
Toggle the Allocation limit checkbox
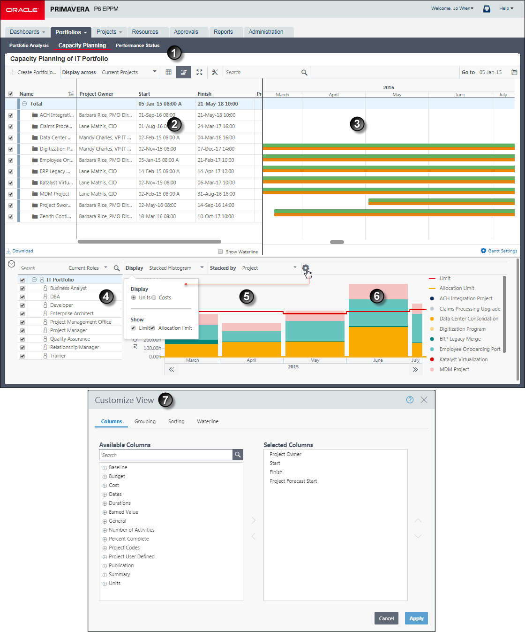152,328
